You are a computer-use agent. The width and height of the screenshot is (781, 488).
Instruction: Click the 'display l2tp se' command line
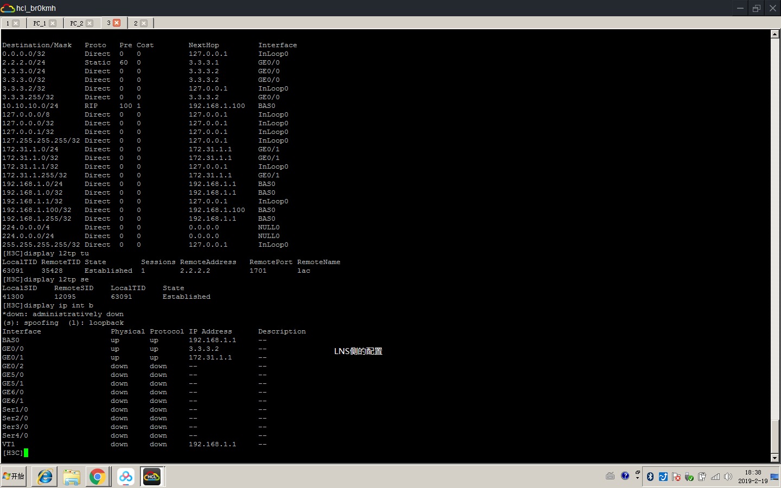tap(46, 279)
